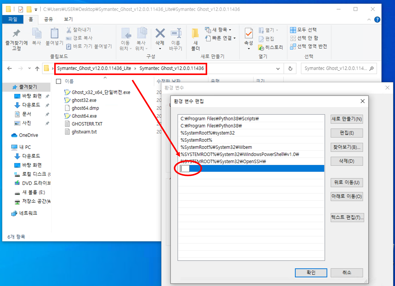This screenshot has height=286, width=395.
Task: Click the Paste (붙여넣기) ribbon icon
Action: tap(54, 33)
